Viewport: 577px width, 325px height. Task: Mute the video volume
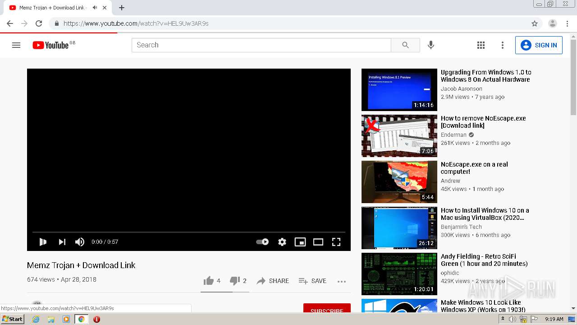click(80, 242)
